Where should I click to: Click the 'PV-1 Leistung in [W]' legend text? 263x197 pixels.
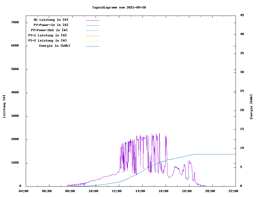click(47, 35)
